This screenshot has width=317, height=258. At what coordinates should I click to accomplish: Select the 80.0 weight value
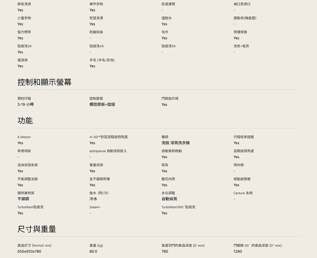[x=93, y=252]
